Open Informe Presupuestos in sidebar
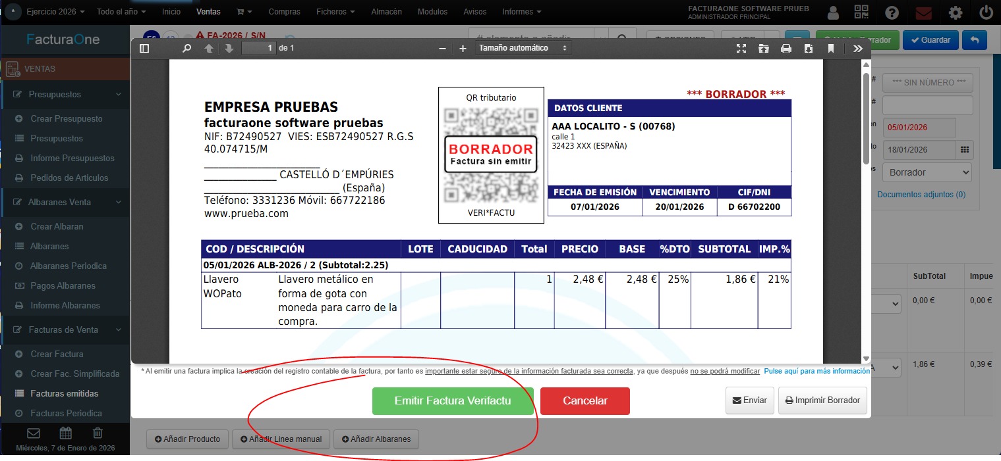The height and width of the screenshot is (461, 1001). click(x=72, y=158)
